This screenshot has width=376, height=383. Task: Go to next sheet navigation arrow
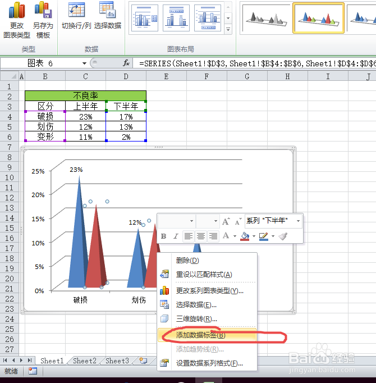coord(21,361)
